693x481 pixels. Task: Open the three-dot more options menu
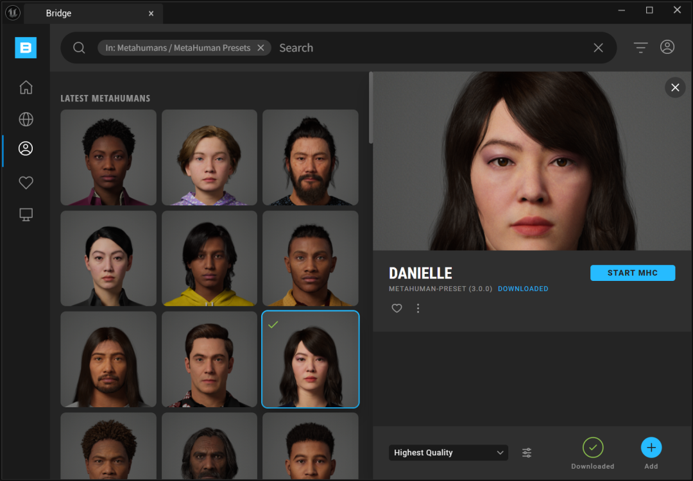click(418, 308)
